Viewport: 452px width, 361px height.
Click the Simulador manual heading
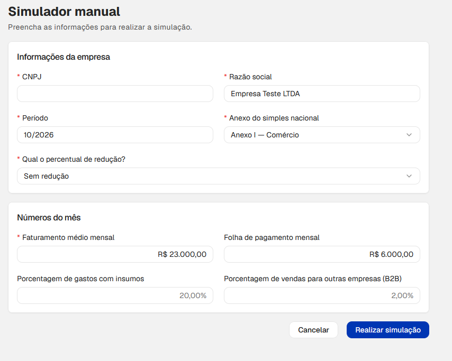(x=64, y=12)
